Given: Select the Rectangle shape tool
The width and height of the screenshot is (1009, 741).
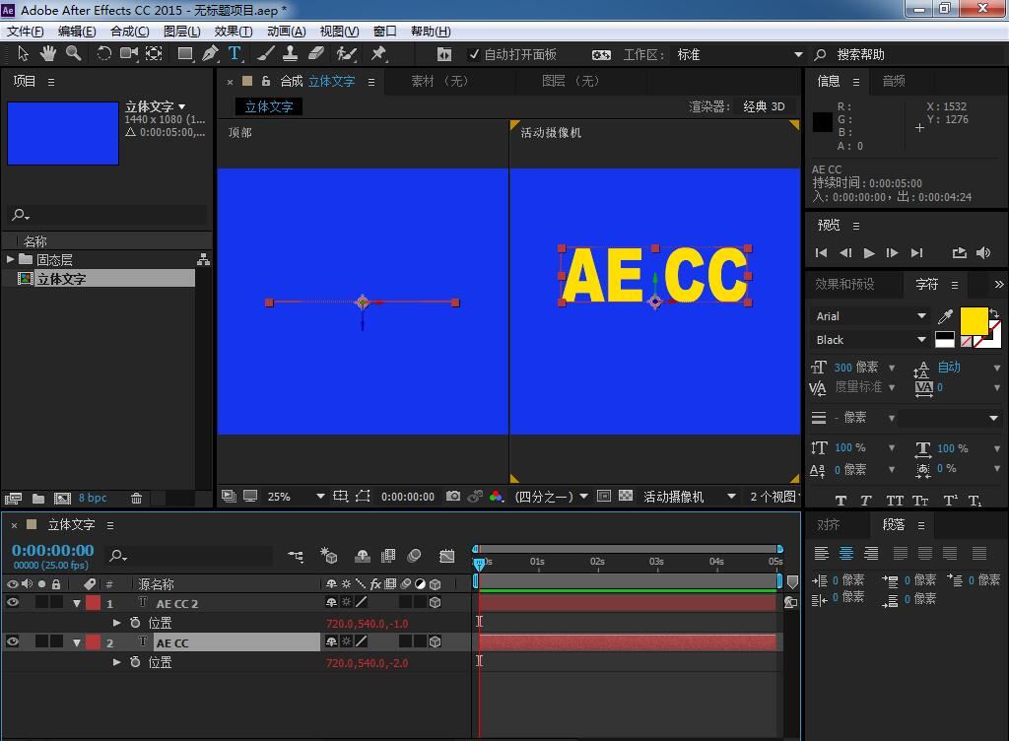Looking at the screenshot, I should (x=185, y=54).
